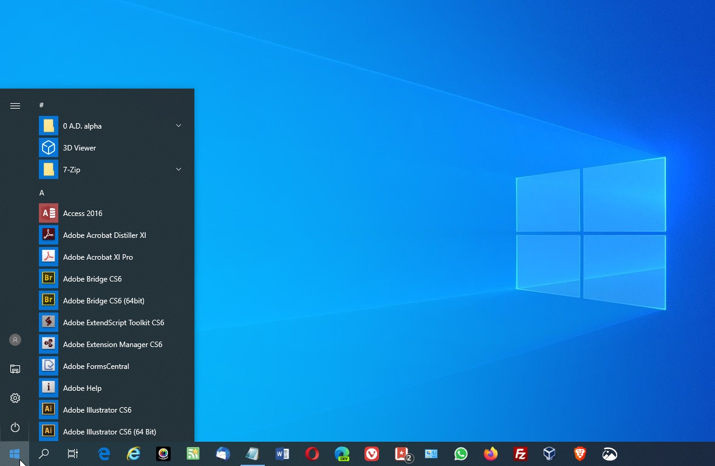The width and height of the screenshot is (715, 466).
Task: Open Edge Dev browser from the taskbar
Action: 342,454
